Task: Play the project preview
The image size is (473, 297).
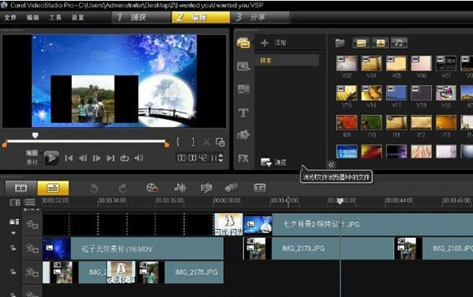Action: pos(51,158)
